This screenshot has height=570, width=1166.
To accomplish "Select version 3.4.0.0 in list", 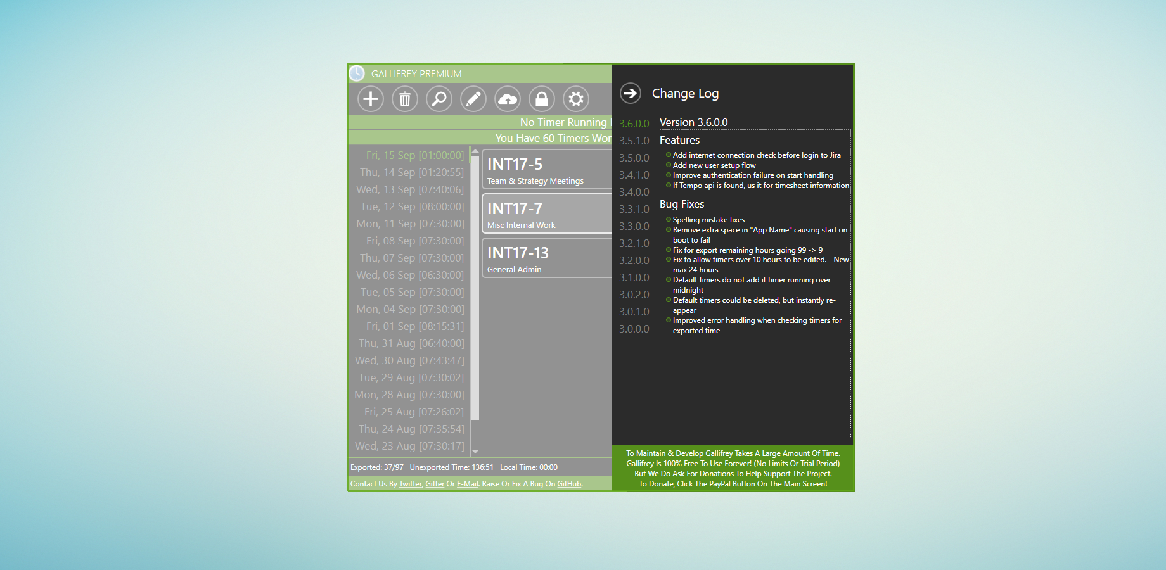I will click(634, 192).
